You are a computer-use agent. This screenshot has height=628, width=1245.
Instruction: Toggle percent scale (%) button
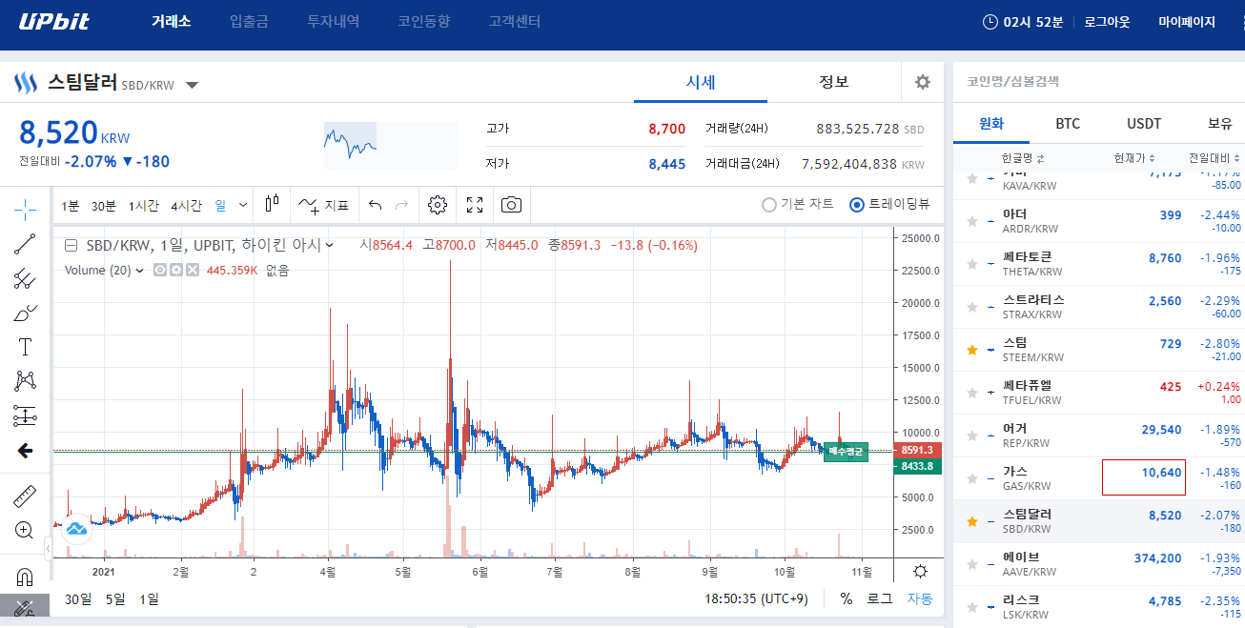[x=847, y=598]
